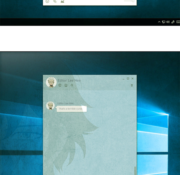Click the Editor Lee Hee chat title
This screenshot has width=180, height=175.
click(69, 80)
